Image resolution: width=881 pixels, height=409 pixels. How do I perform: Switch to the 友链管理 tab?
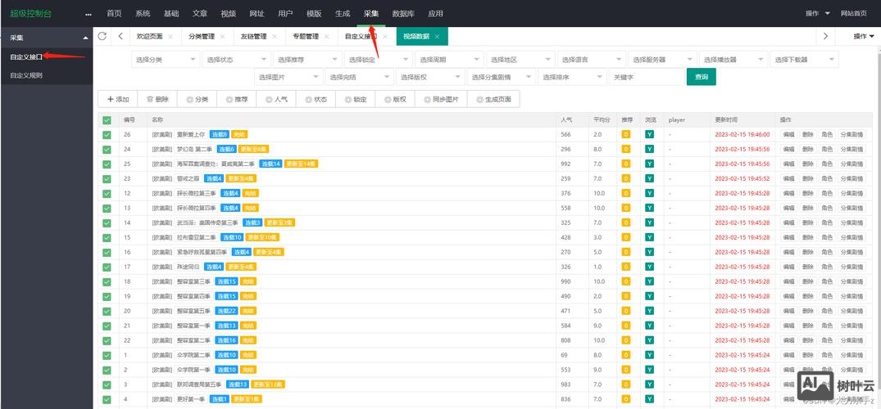[x=253, y=37]
